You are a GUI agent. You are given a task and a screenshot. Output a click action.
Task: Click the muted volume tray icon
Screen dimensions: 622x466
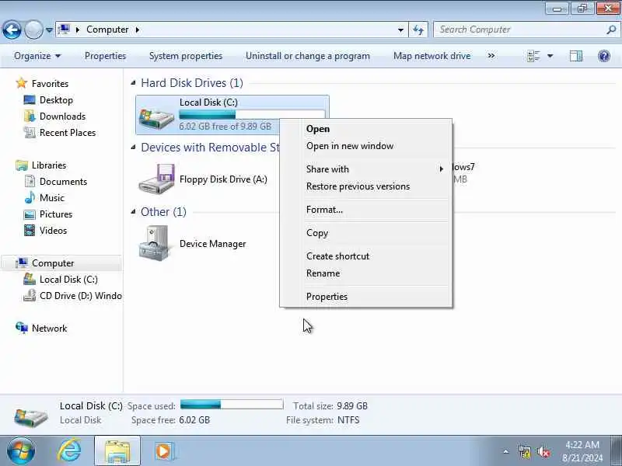[543, 451]
